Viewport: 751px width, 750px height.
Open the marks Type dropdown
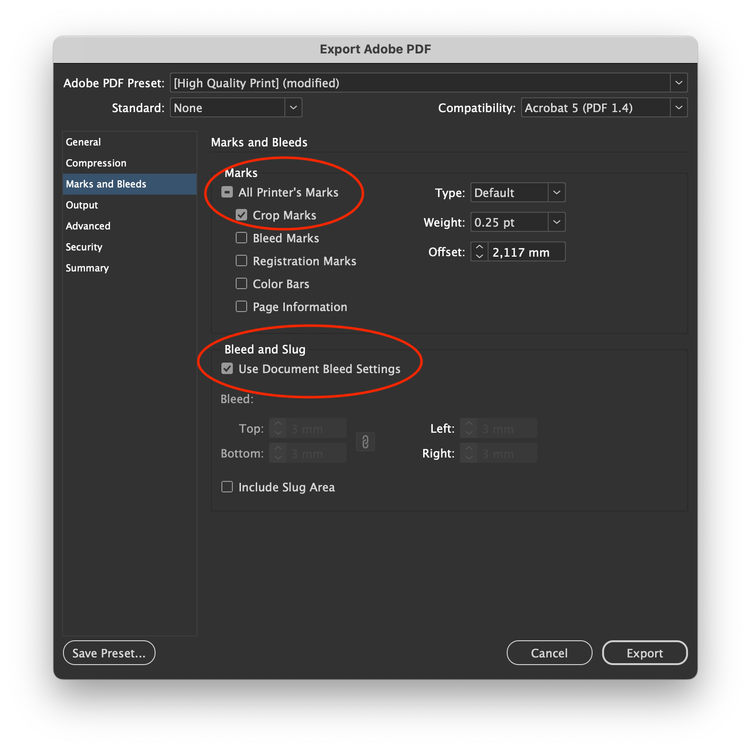tap(518, 193)
